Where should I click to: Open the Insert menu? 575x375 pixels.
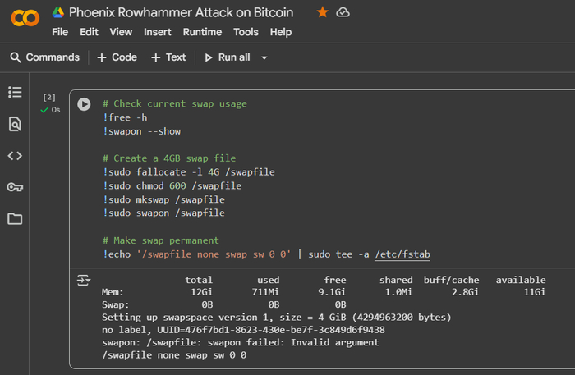pos(158,32)
